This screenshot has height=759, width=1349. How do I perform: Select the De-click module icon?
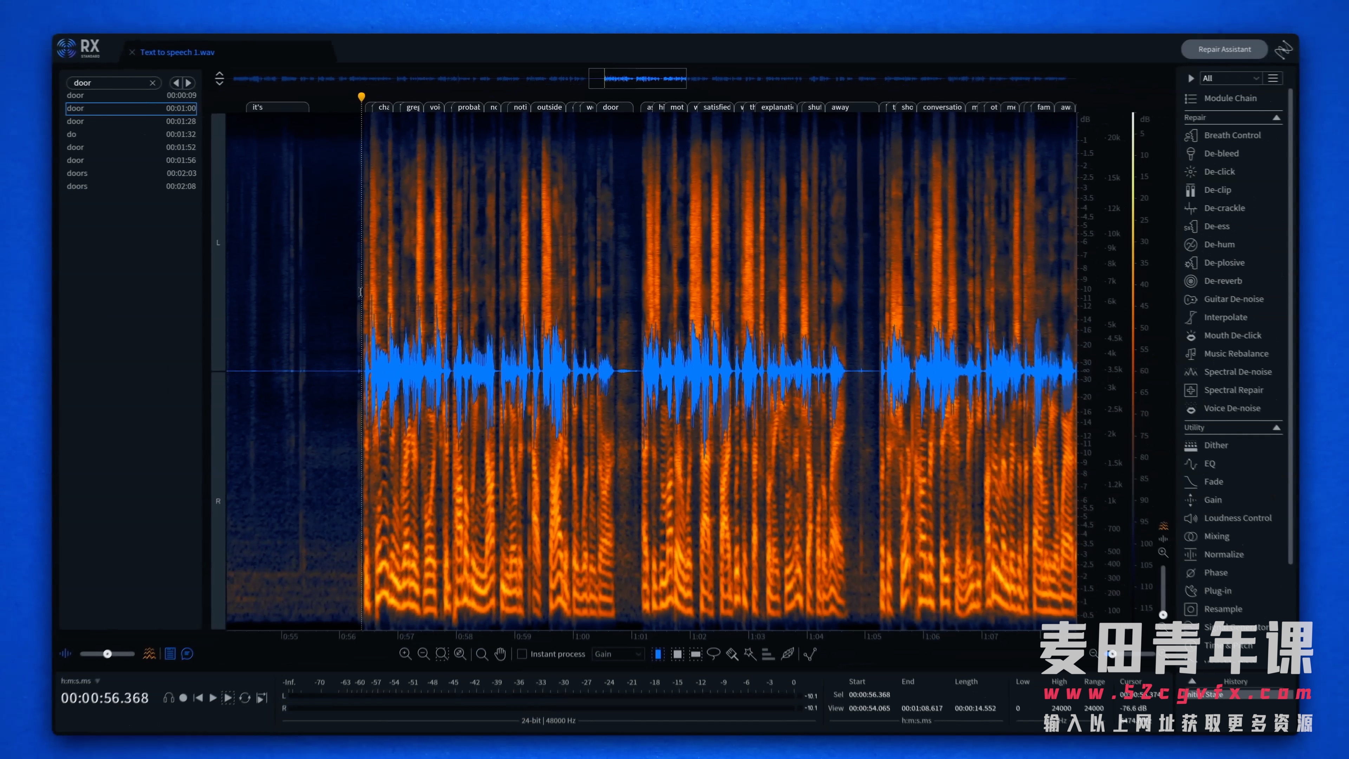coord(1191,170)
